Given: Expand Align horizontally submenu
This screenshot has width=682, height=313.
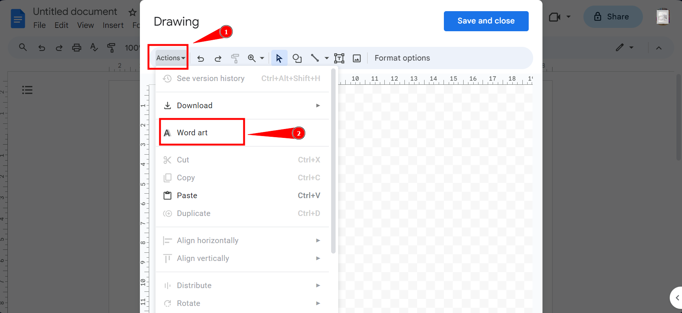Looking at the screenshot, I should pyautogui.click(x=242, y=241).
